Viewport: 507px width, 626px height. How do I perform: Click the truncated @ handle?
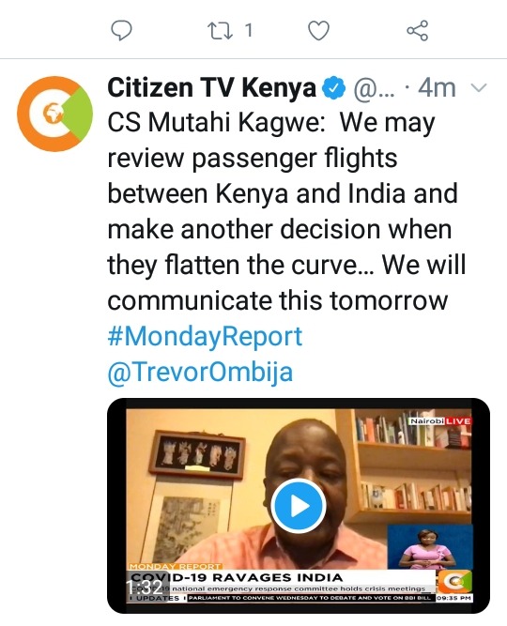coord(375,88)
